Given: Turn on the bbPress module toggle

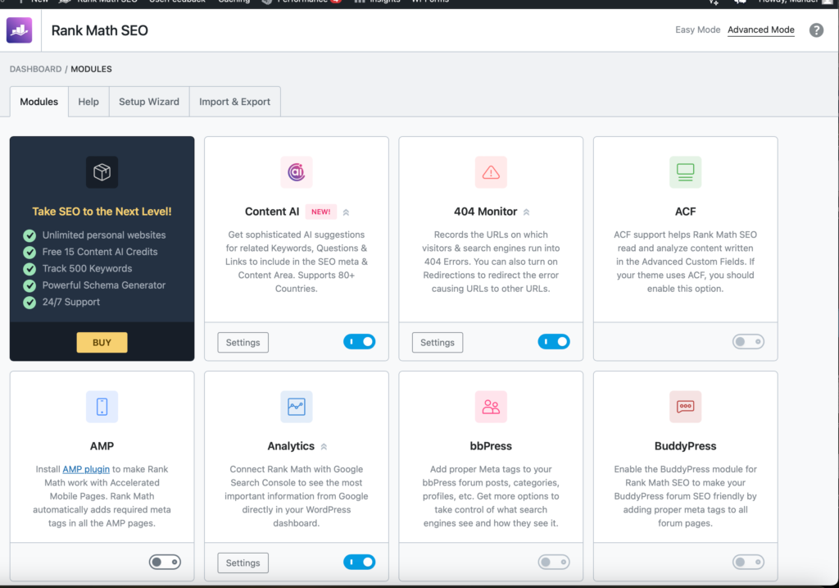Looking at the screenshot, I should (x=553, y=562).
